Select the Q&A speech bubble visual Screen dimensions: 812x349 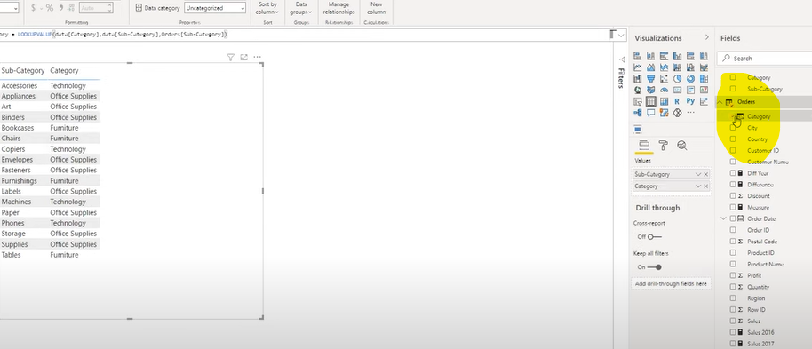click(650, 113)
